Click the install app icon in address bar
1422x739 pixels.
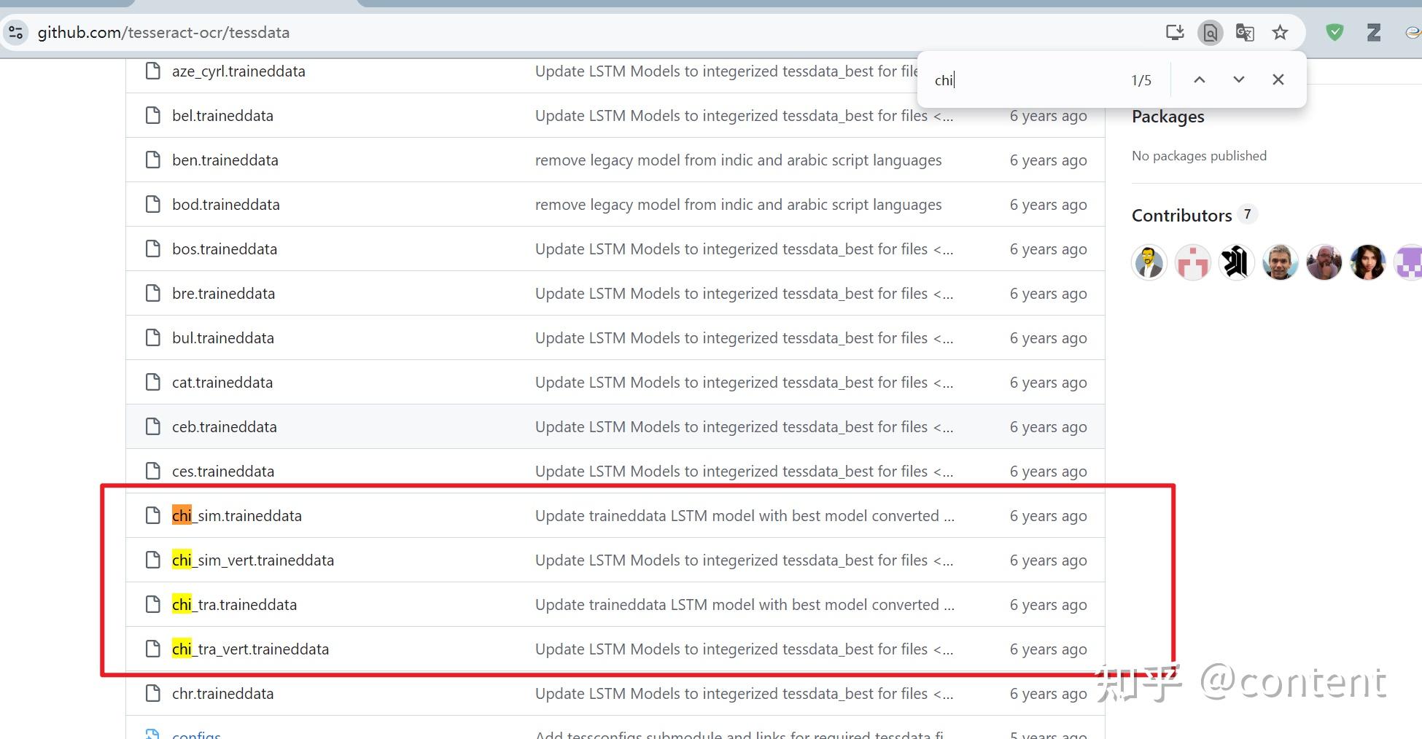coord(1175,32)
